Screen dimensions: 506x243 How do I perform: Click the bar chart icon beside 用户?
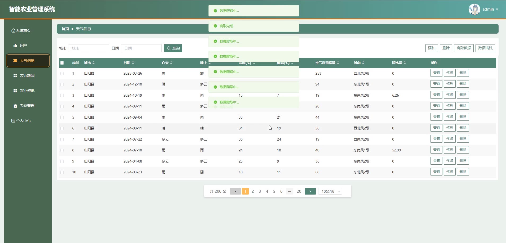coord(15,46)
